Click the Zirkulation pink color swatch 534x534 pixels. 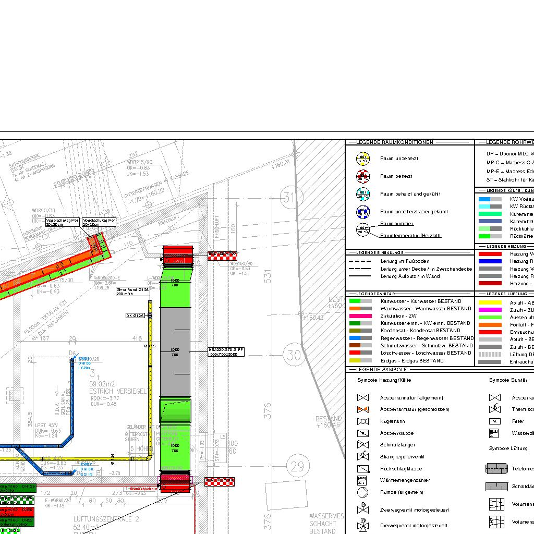360,316
